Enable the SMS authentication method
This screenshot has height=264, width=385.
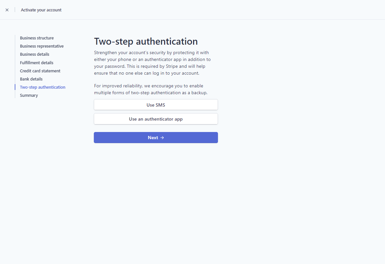click(x=156, y=105)
